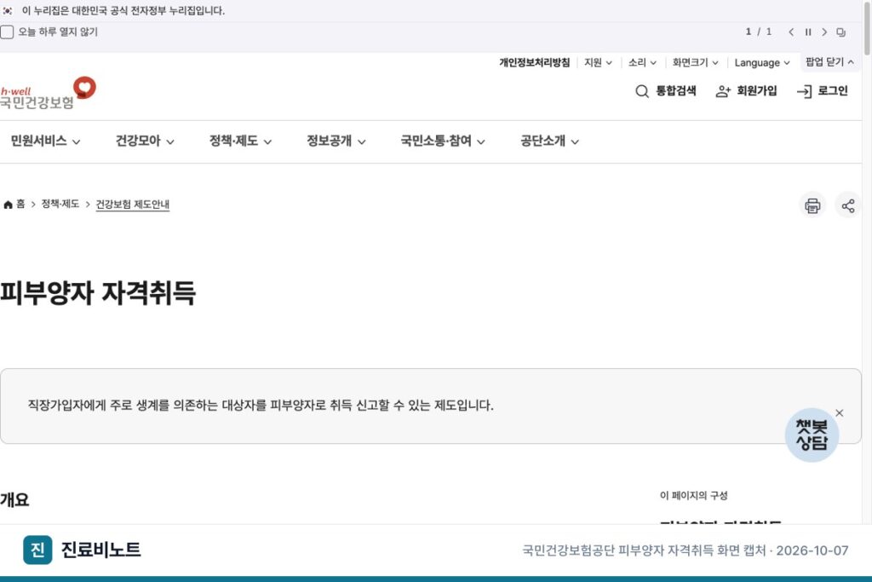Open 개인정보처리방침 privacy policy link
Viewport: 872px width, 582px height.
coord(535,62)
